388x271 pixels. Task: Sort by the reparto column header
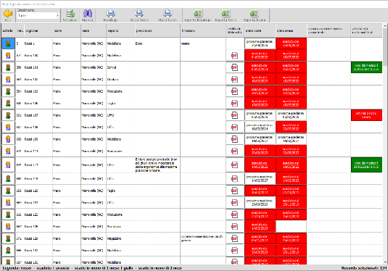tap(120, 30)
